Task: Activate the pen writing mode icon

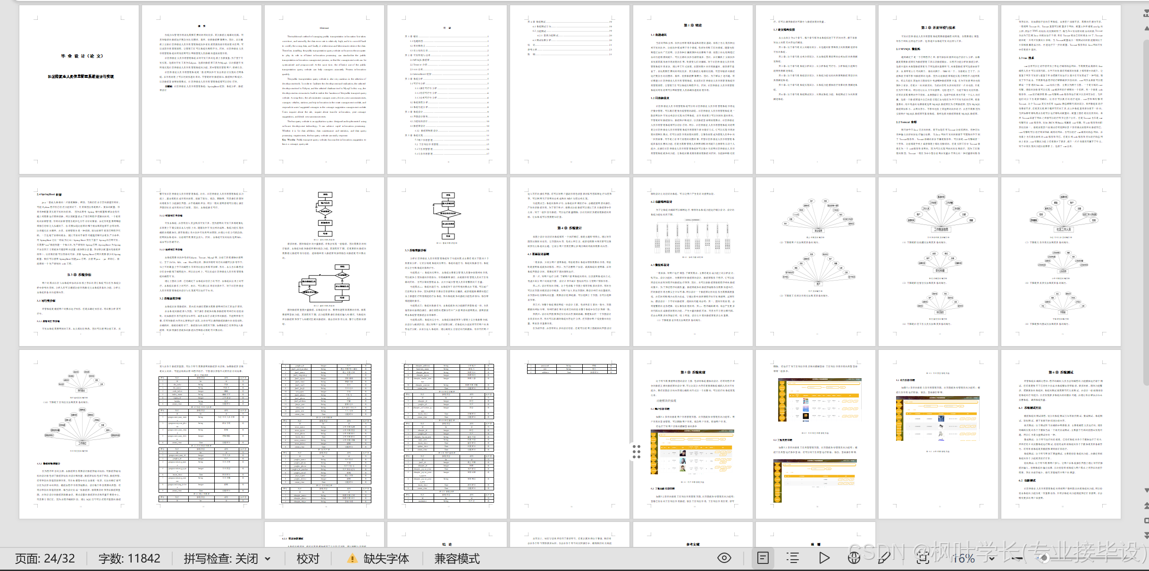Action: [x=884, y=558]
